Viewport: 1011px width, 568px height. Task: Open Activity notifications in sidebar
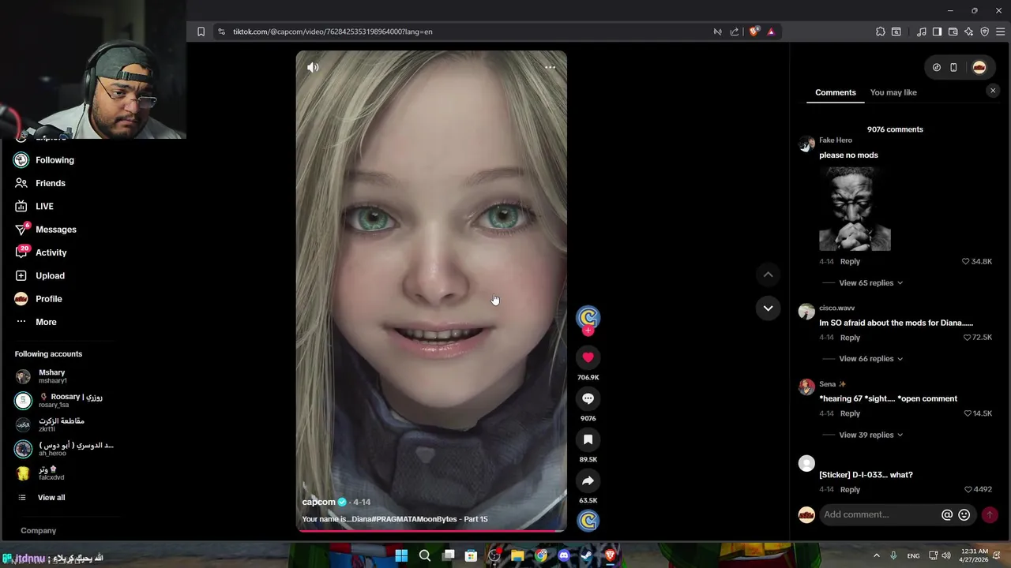coord(51,252)
